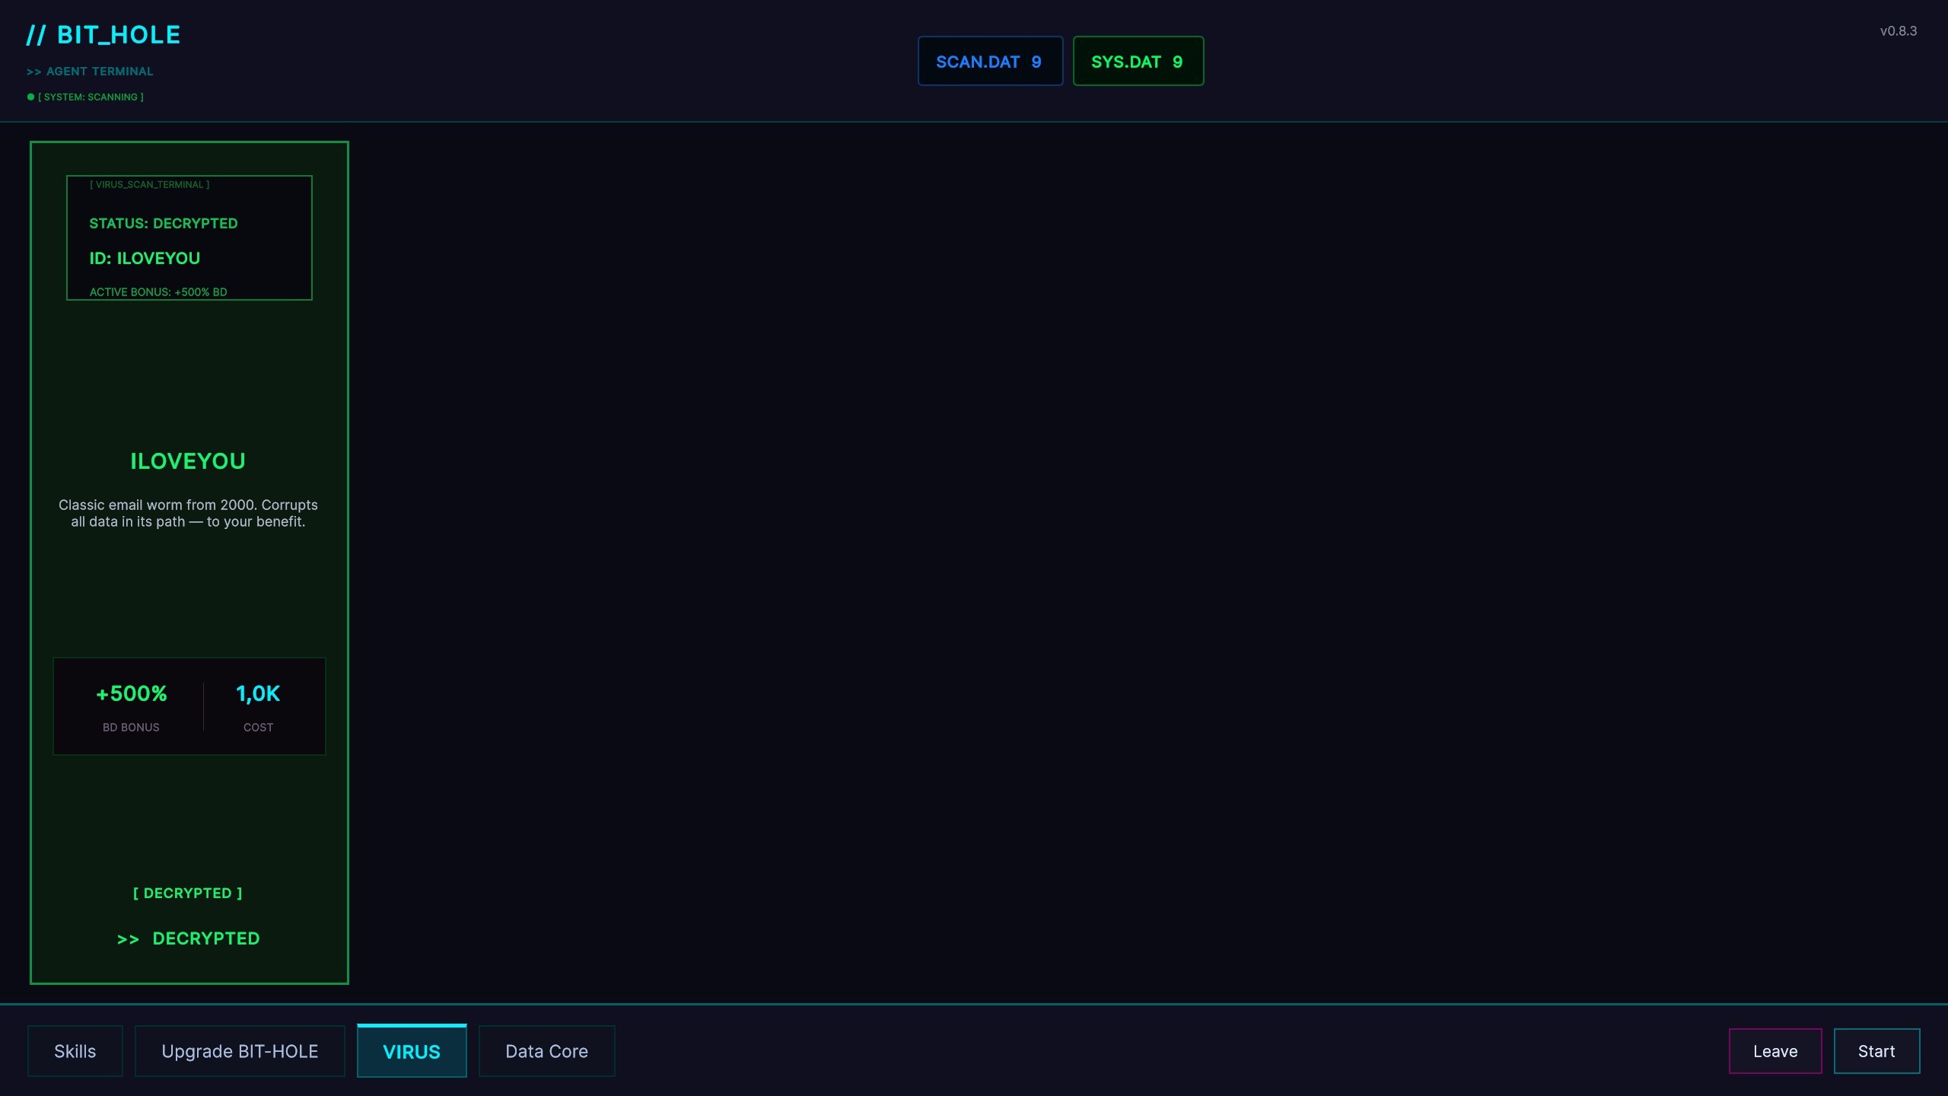The image size is (1948, 1096).
Task: Click the SYS.DAT 9 counter
Action: [1138, 61]
